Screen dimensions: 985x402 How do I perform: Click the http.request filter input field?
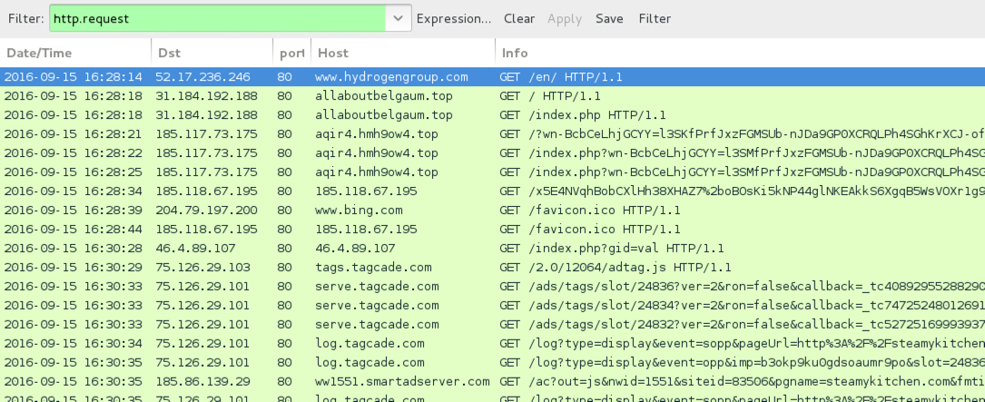216,18
